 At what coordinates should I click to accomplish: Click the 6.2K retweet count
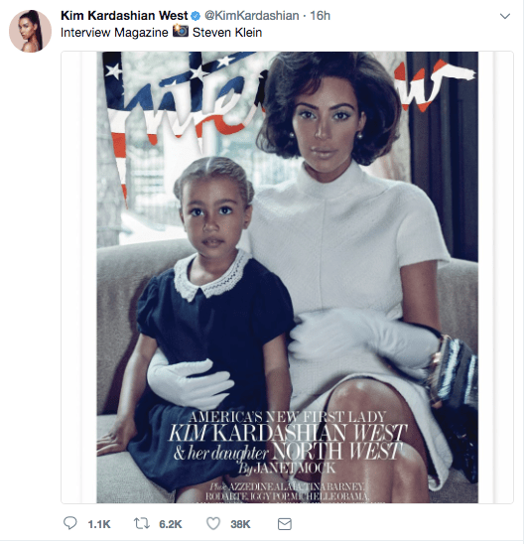(171, 524)
